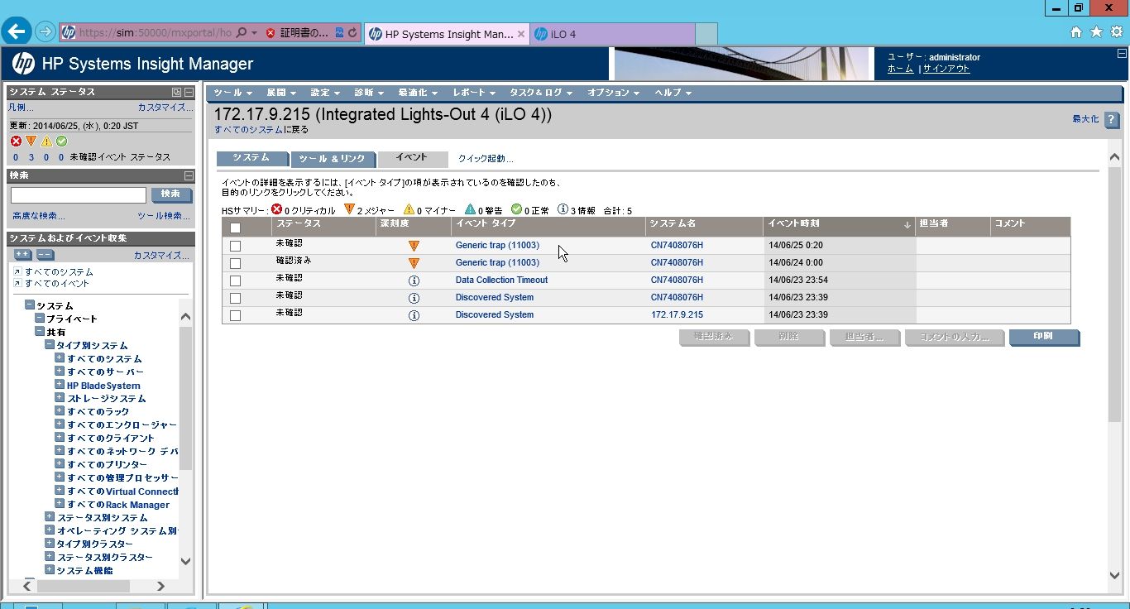Click the certificate error icon in the address bar
The height and width of the screenshot is (609, 1130).
(x=271, y=33)
